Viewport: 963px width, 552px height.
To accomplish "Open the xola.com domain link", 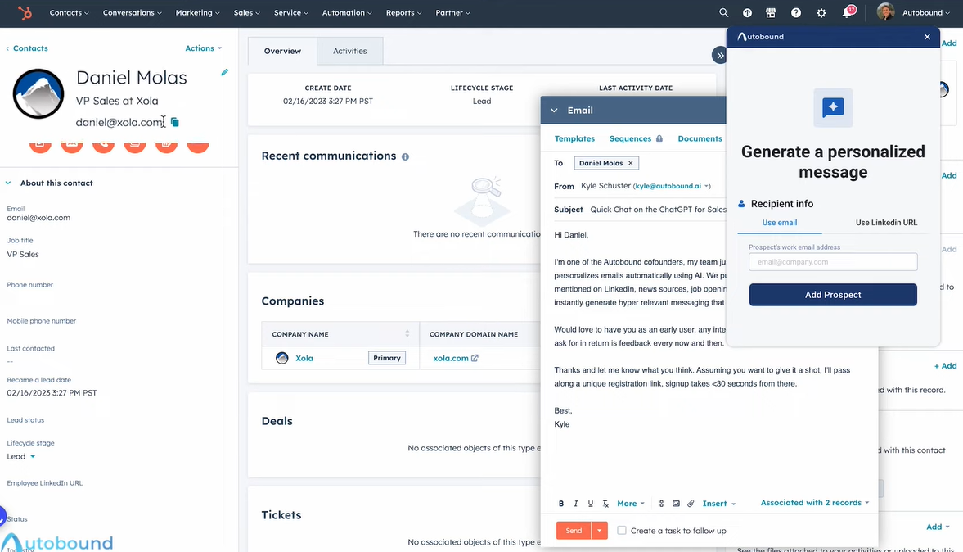I will click(x=451, y=358).
